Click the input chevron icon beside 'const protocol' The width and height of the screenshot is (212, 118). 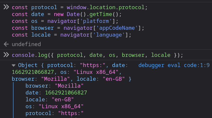[x=6, y=7]
